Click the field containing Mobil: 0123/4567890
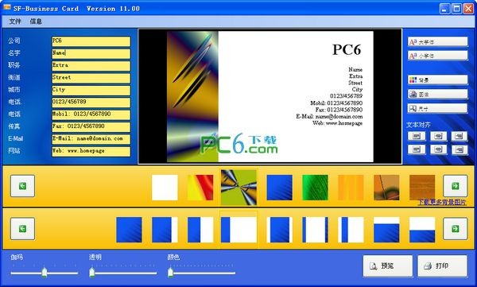This screenshot has width=477, height=287. (91, 114)
